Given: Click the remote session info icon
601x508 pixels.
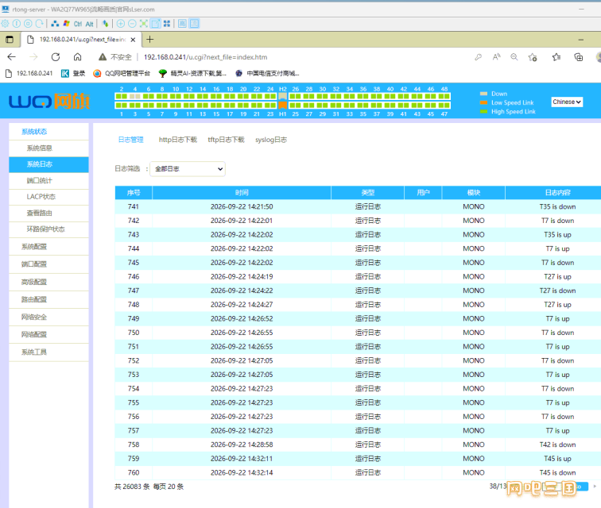Looking at the screenshot, I should 17,24.
